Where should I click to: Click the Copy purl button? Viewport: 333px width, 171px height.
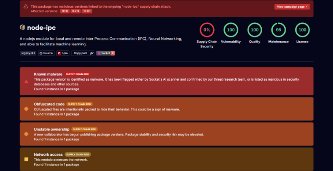[x=80, y=53]
